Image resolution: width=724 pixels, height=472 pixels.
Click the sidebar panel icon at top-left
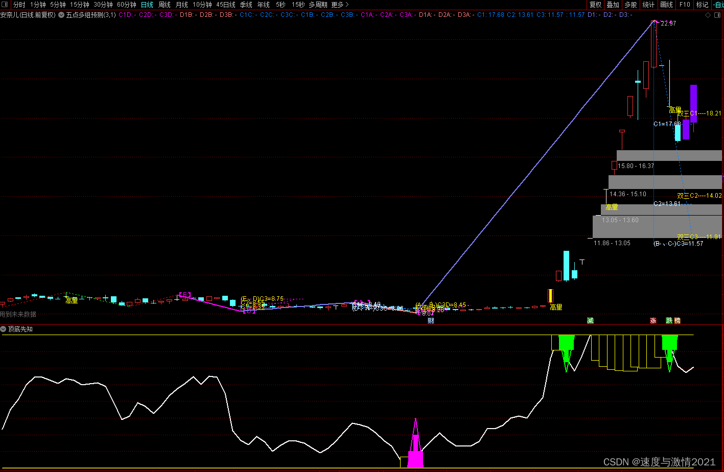[x=5, y=5]
